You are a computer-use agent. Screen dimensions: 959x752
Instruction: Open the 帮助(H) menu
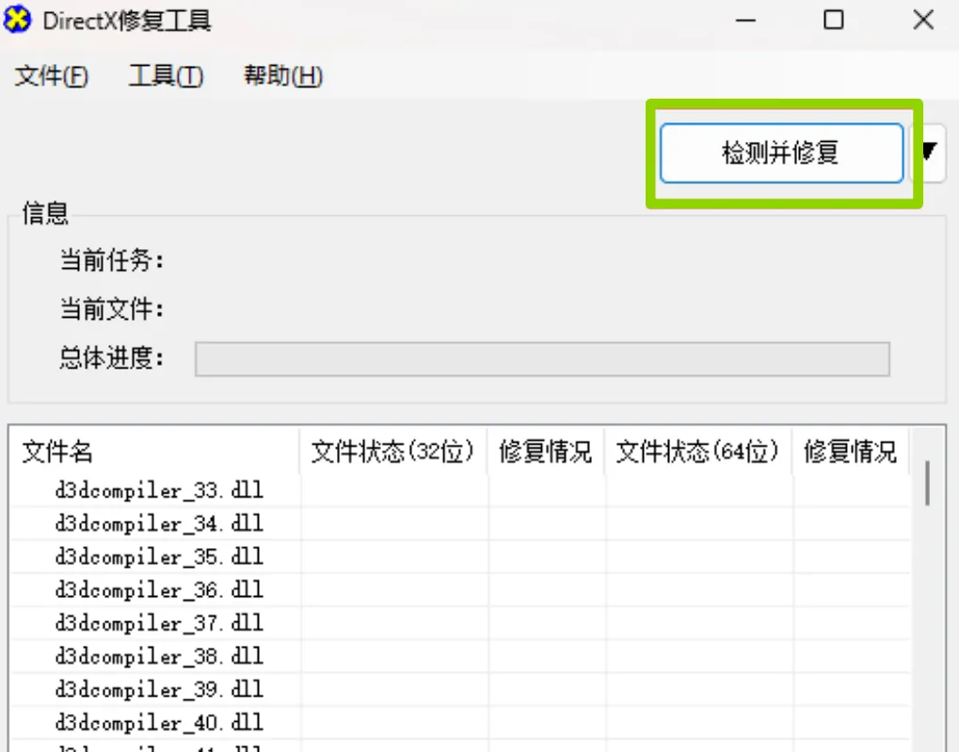[x=283, y=76]
